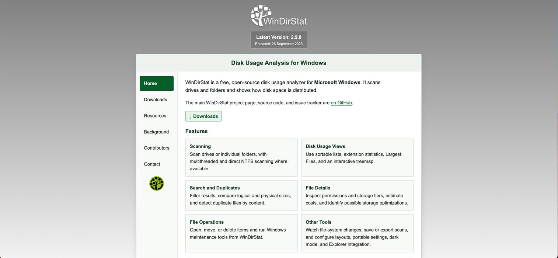
Task: Select Background in the sidebar menu
Action: click(157, 132)
